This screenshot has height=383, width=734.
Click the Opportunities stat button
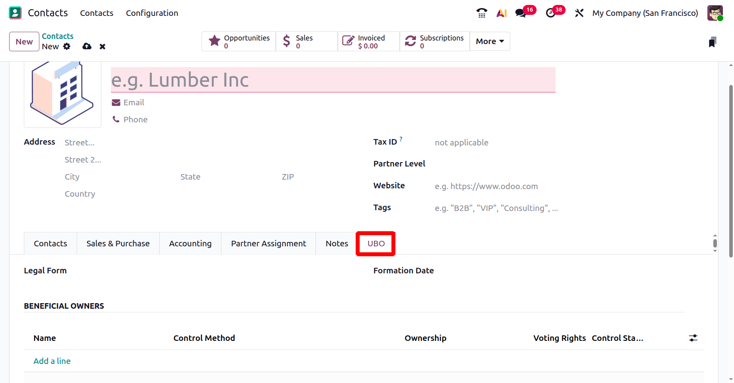[239, 41]
